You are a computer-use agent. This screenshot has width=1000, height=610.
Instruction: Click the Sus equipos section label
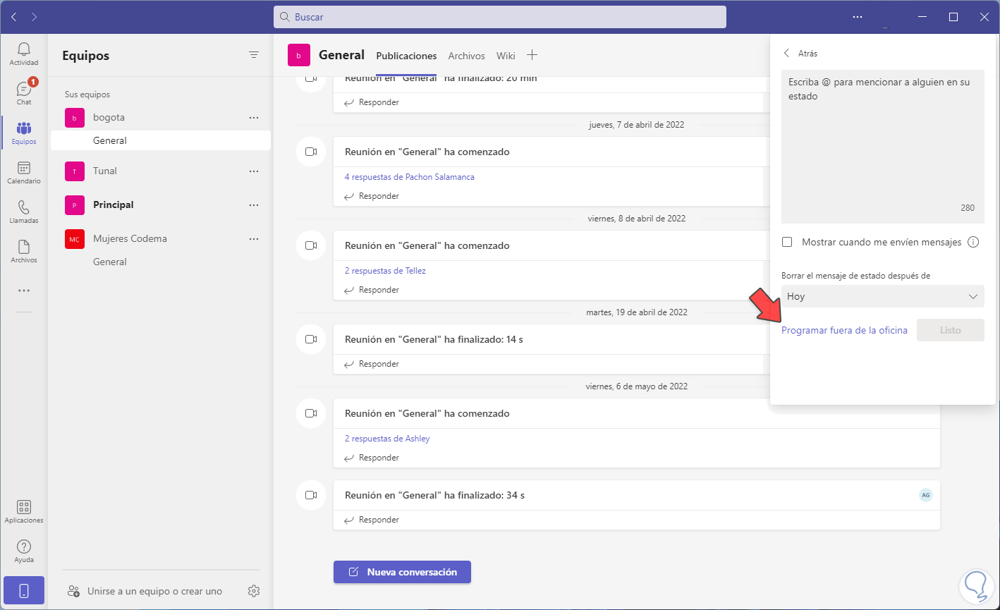[x=87, y=94]
